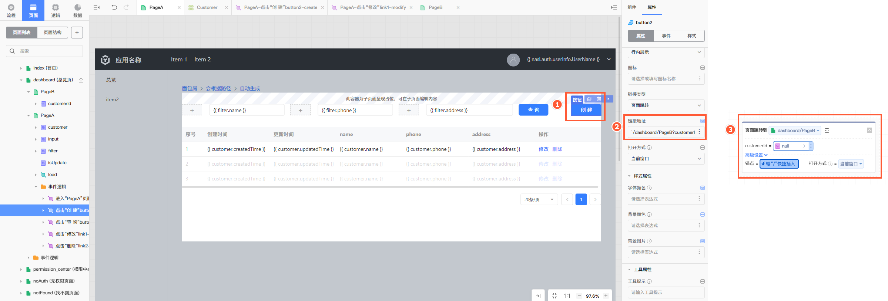Close the PageB tab
This screenshot has height=301, width=888.
tap(458, 7)
